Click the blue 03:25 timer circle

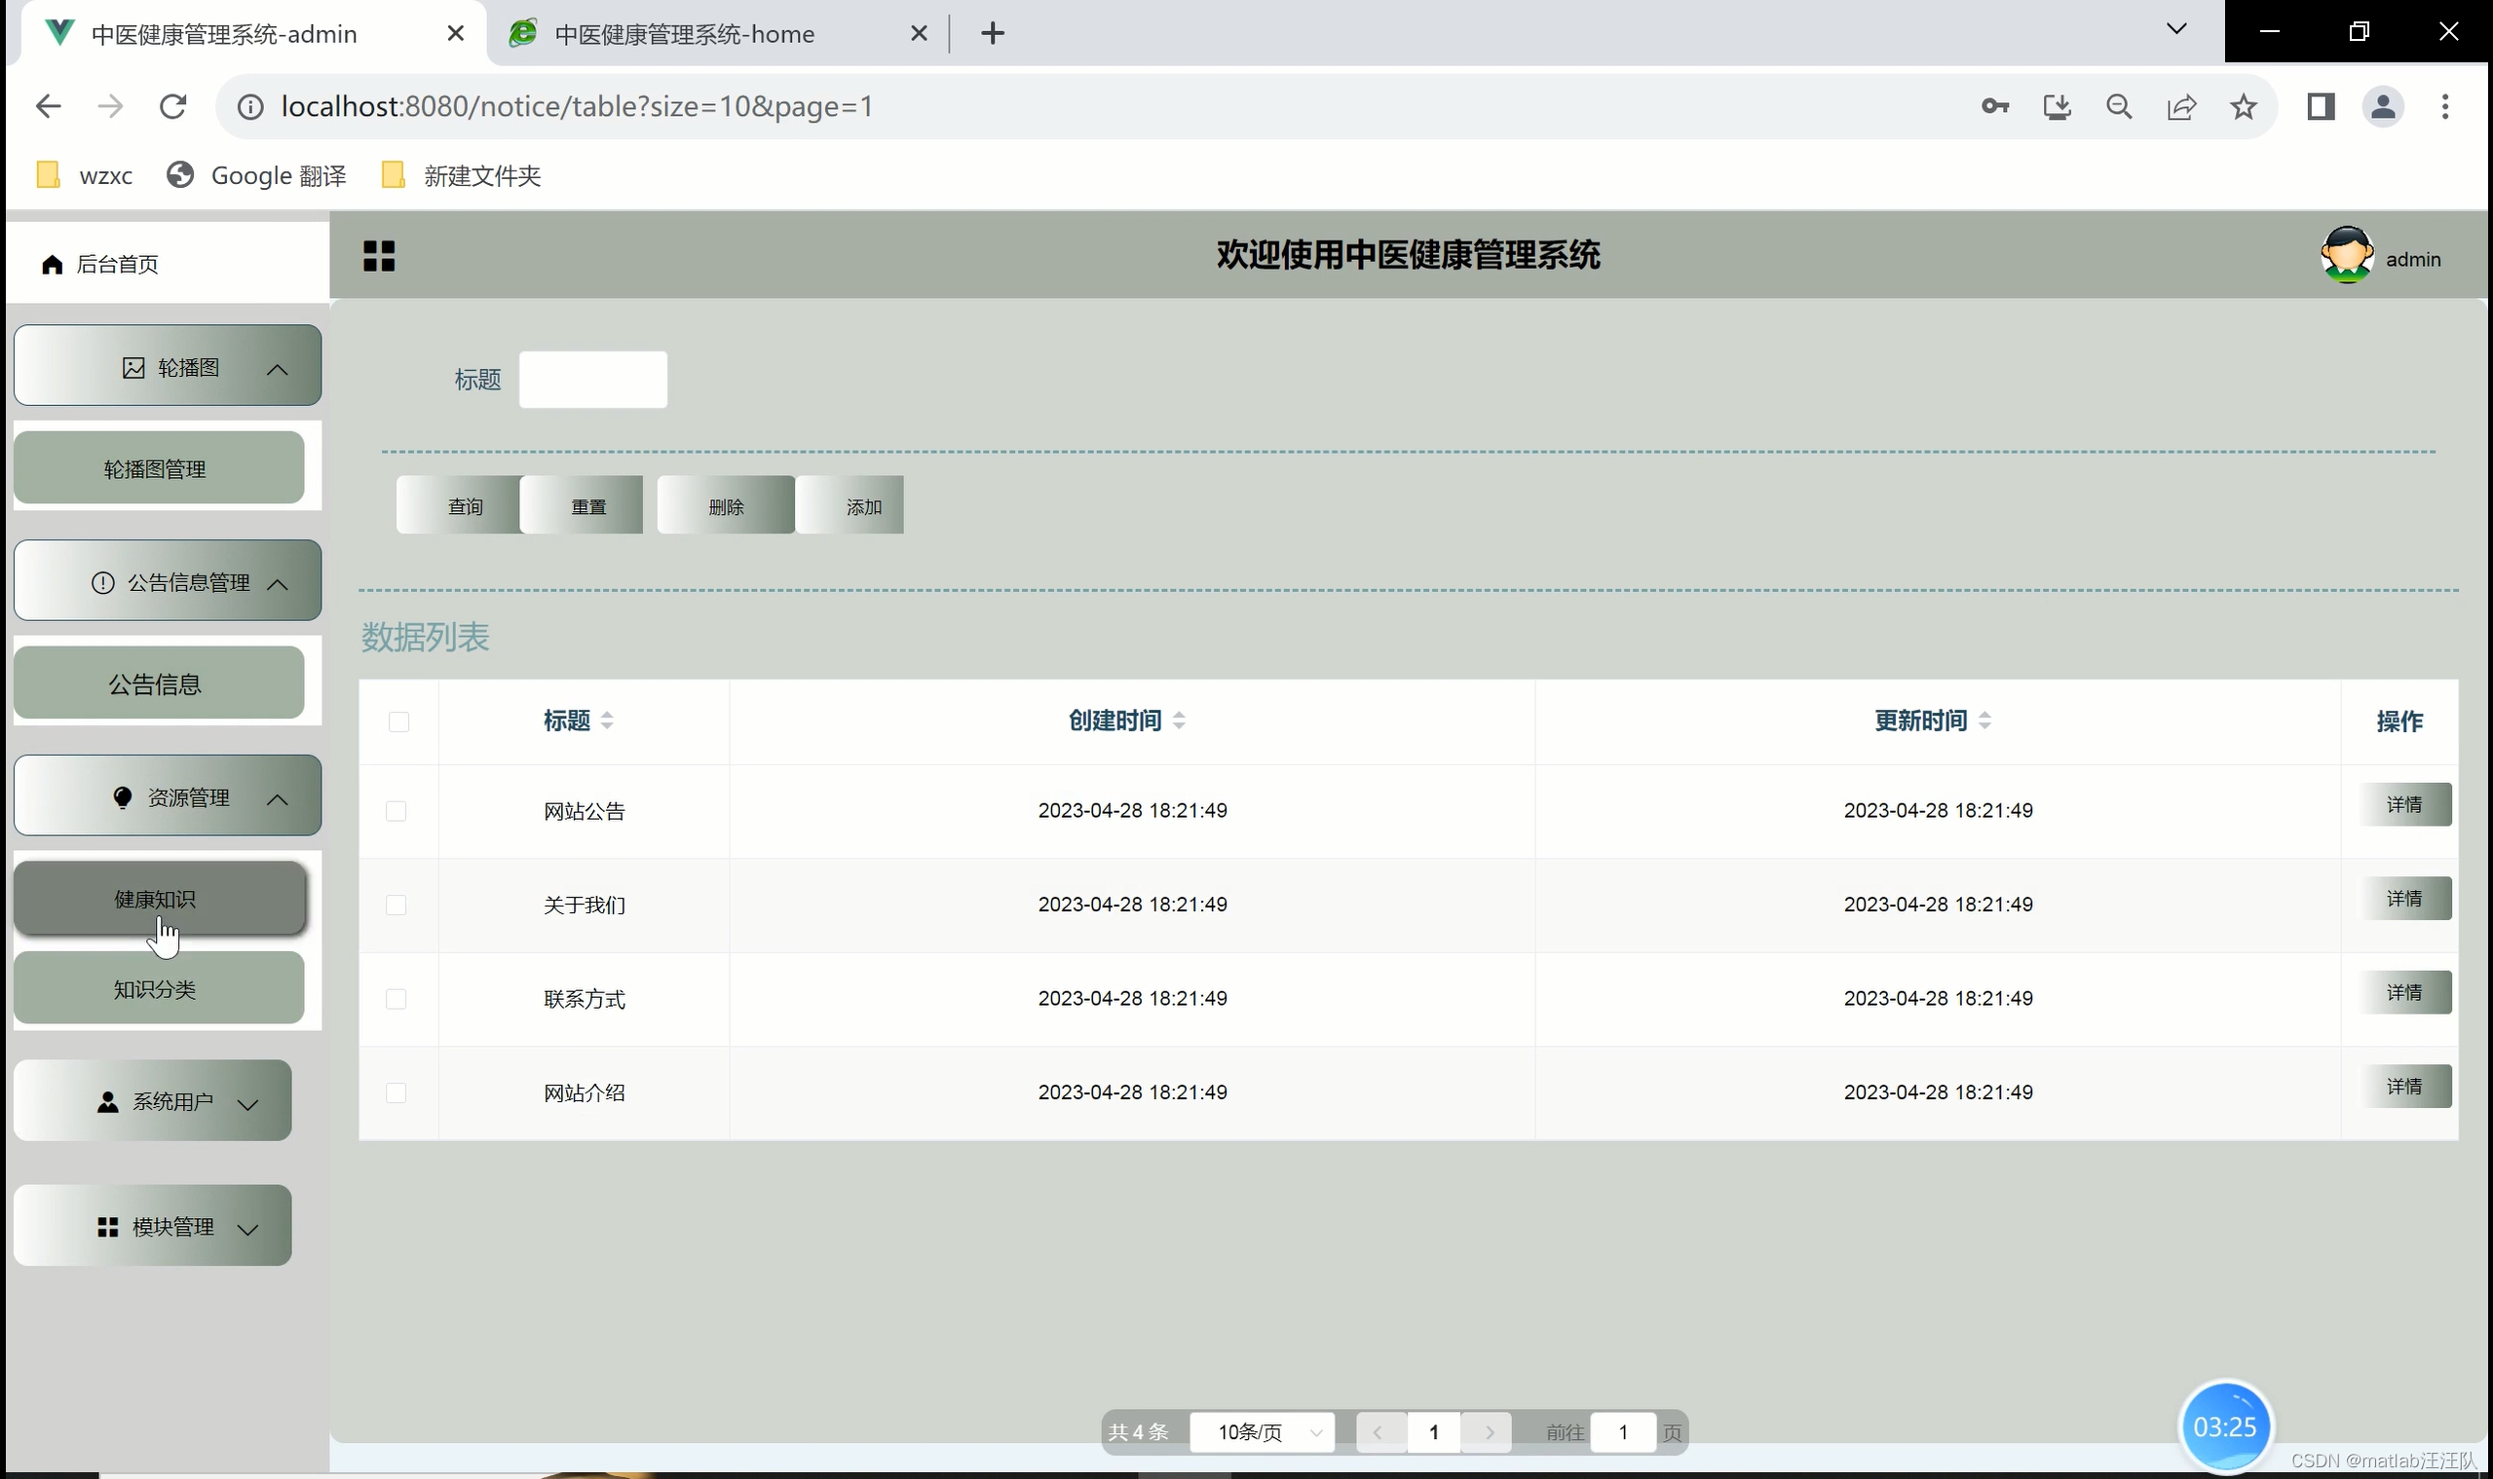pos(2225,1426)
